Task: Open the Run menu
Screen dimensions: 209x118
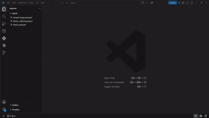Action: (x=43, y=3)
